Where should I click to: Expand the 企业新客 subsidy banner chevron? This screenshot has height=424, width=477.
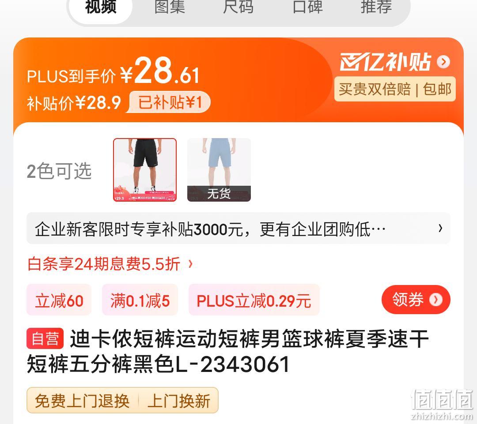[440, 228]
